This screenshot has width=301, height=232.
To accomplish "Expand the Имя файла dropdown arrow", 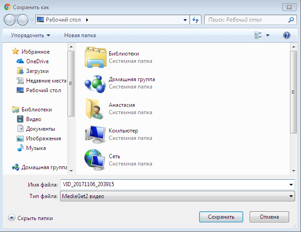I will click(x=291, y=185).
